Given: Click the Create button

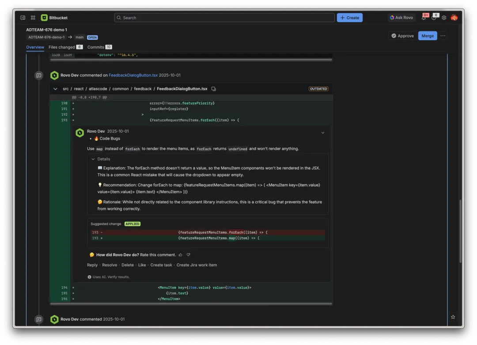Looking at the screenshot, I should point(349,18).
